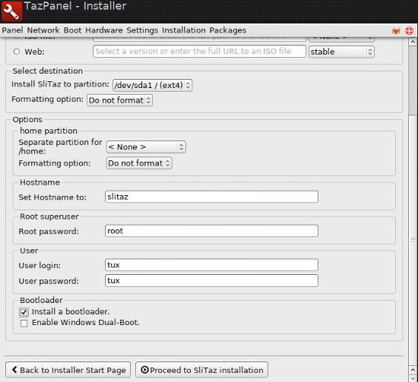Open the stable version dropdown
418x382 pixels.
(341, 52)
